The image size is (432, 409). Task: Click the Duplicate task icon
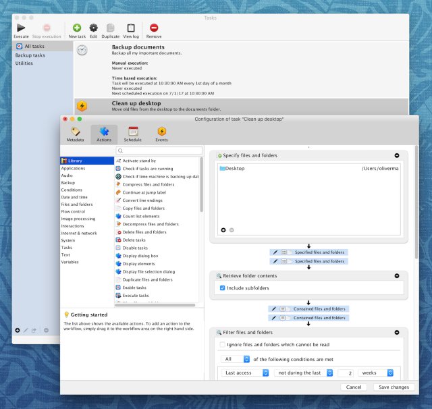[x=111, y=28]
